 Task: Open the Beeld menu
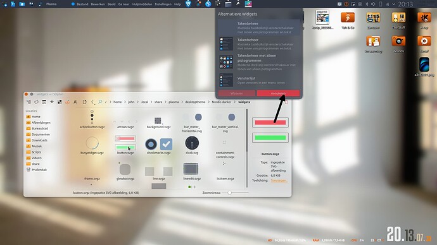click(111, 4)
